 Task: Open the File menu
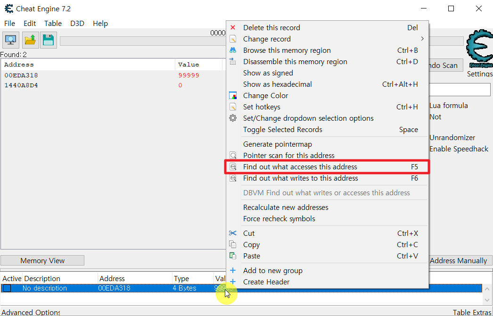(x=9, y=24)
